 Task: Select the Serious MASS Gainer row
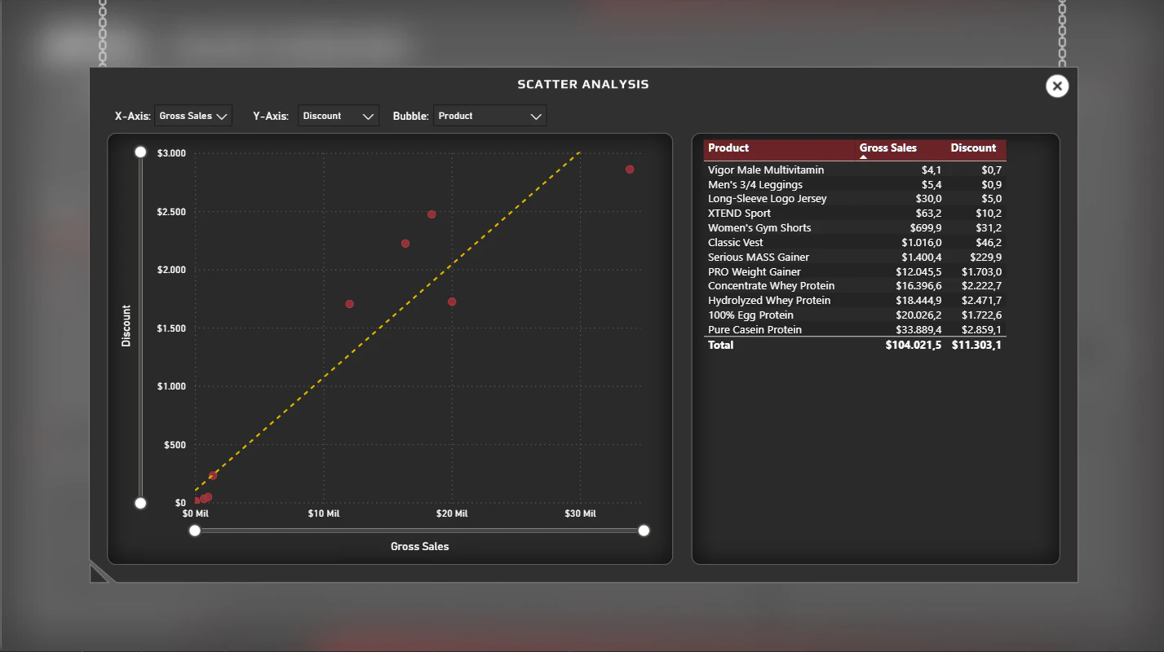point(855,258)
